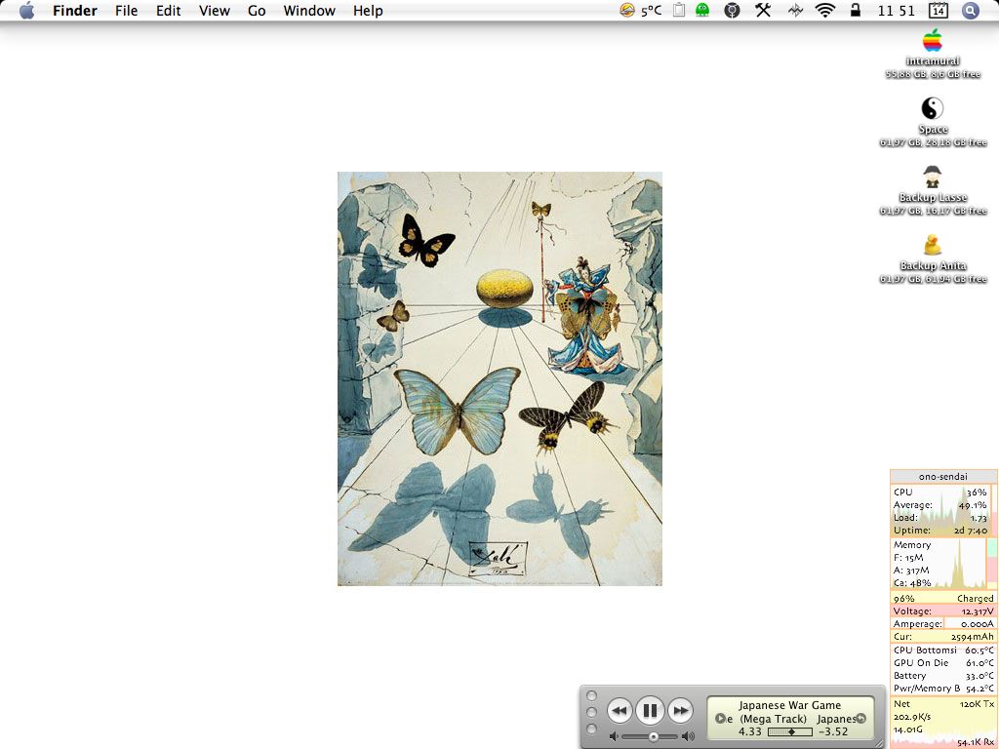
Task: Click the Voltage 12.317V row
Action: (943, 611)
